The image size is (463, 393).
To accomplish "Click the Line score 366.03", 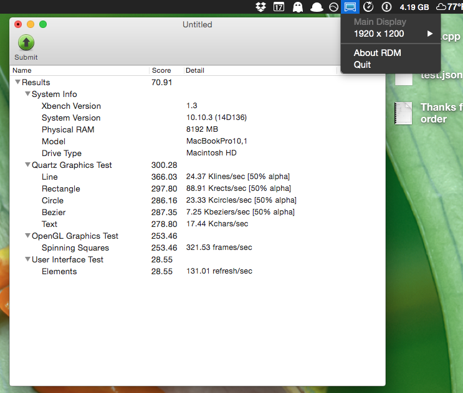I will pos(164,177).
